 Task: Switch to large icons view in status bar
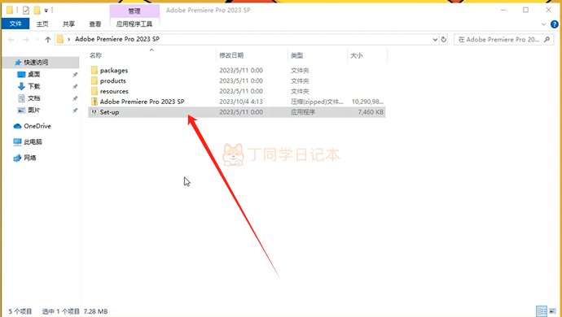click(x=553, y=311)
